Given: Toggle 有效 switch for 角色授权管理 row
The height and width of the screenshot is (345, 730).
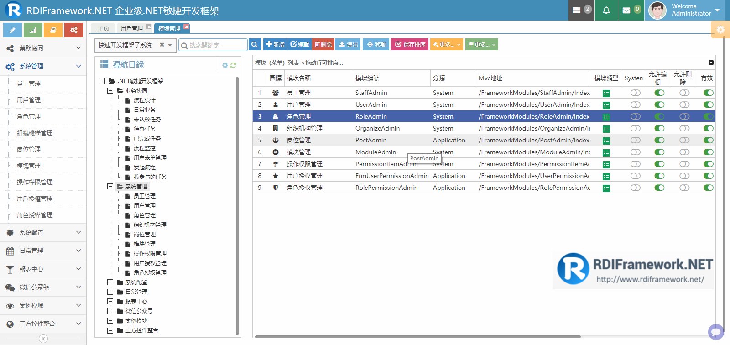Looking at the screenshot, I should pyautogui.click(x=708, y=188).
